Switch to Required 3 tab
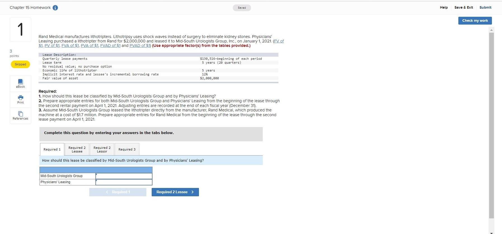Image resolution: width=502 pixels, height=234 pixels. coord(127,149)
